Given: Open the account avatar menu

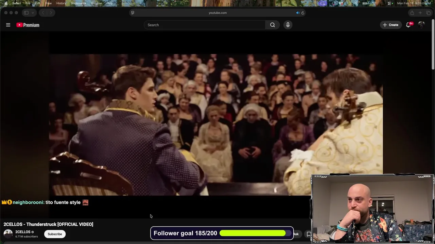Looking at the screenshot, I should point(421,25).
